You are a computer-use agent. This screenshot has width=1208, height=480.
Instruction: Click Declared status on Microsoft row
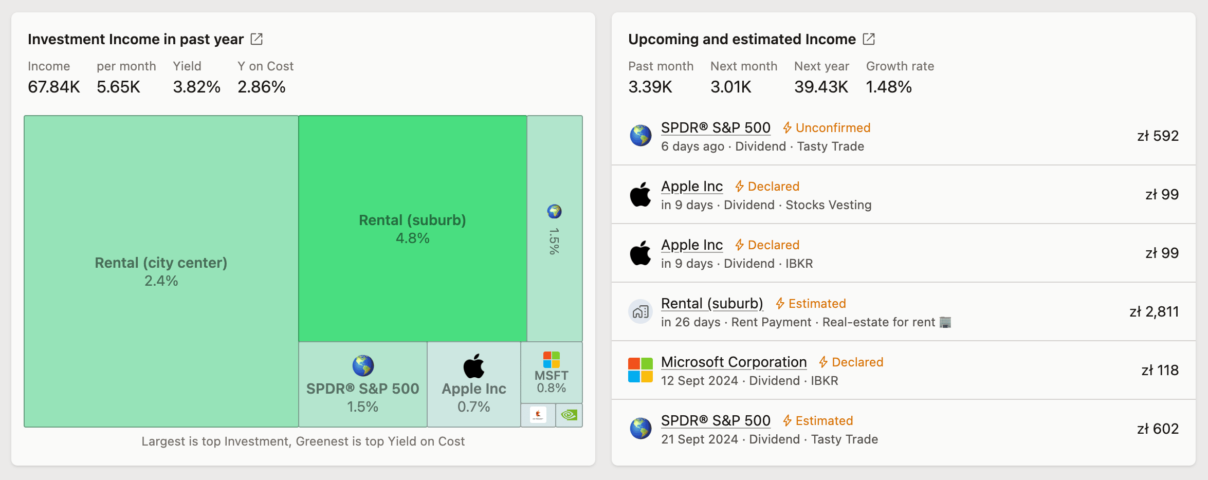pyautogui.click(x=857, y=362)
